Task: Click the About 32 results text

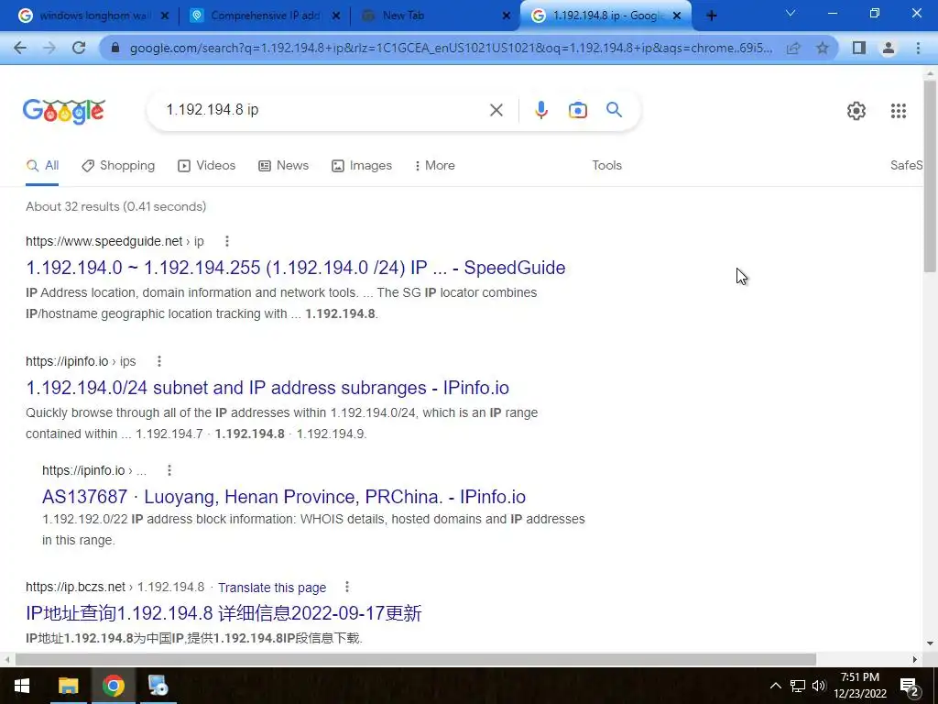Action: coord(116,206)
